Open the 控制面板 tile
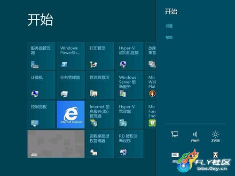 pyautogui.click(x=41, y=115)
